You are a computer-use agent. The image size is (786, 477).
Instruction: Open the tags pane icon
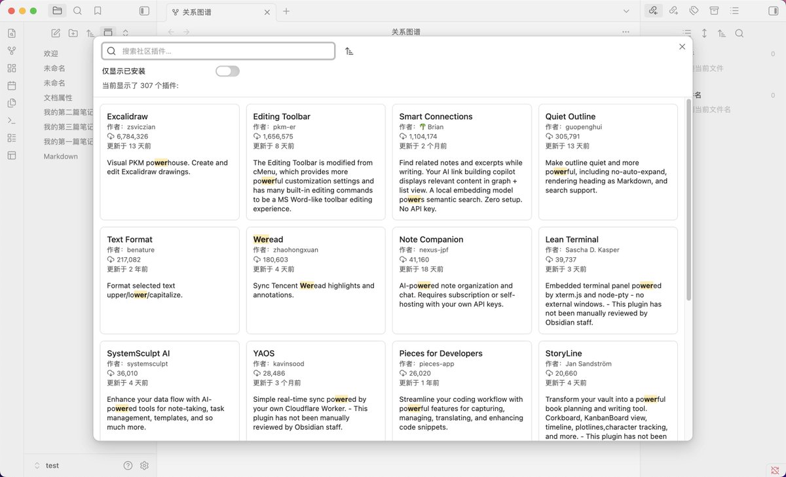point(694,11)
